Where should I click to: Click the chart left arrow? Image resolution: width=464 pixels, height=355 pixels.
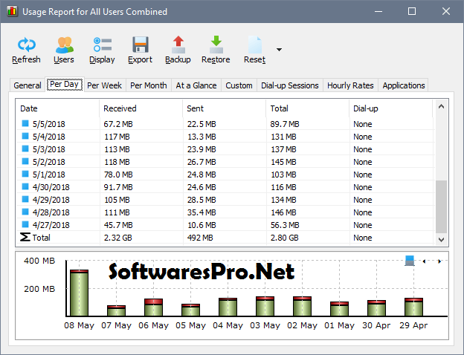(424, 261)
